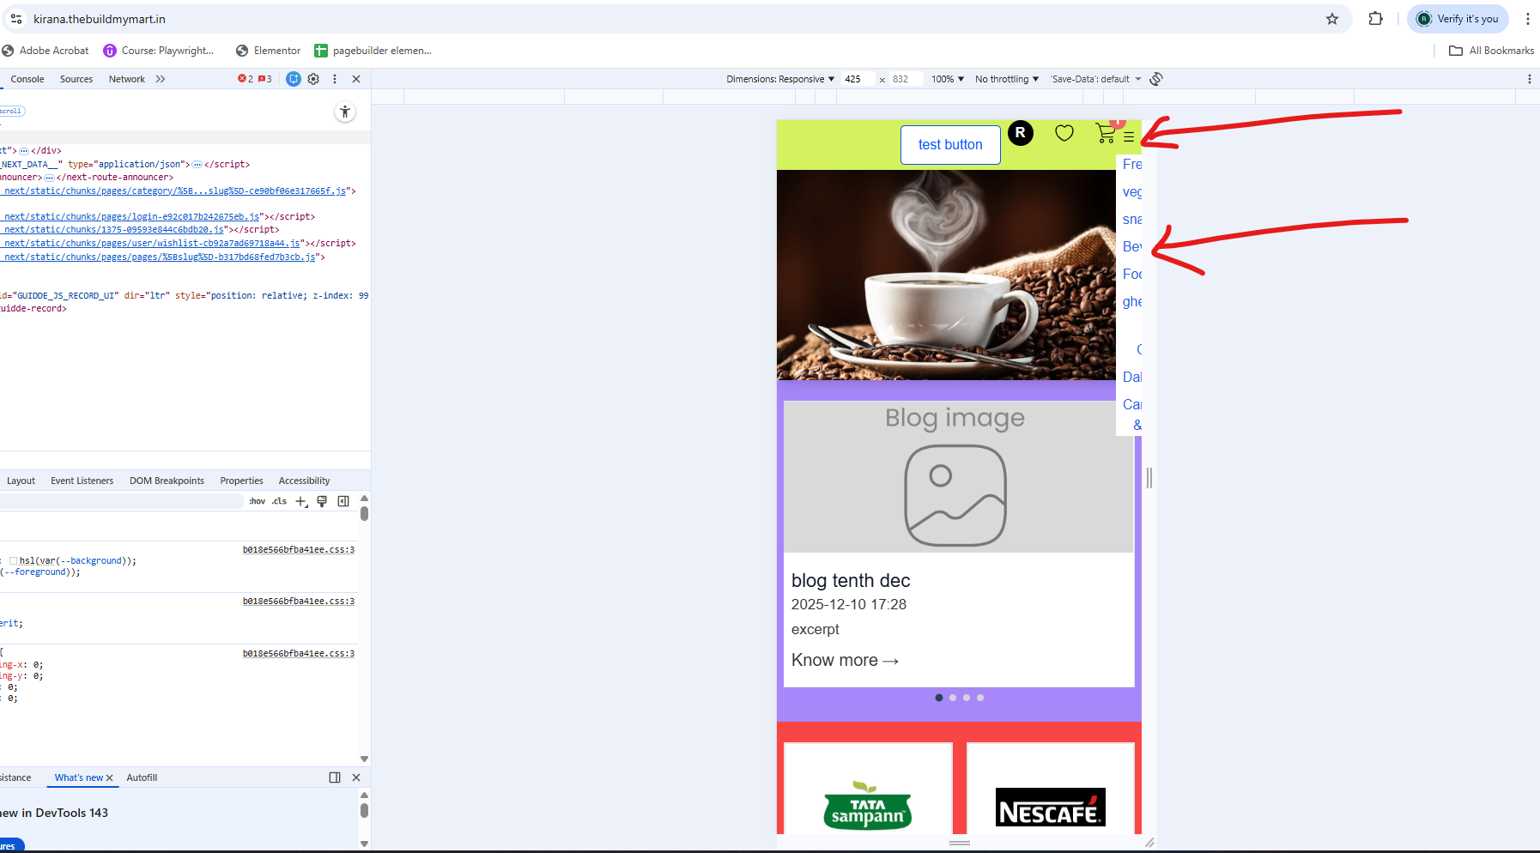Toggle the computed styles sidebar

coord(343,501)
